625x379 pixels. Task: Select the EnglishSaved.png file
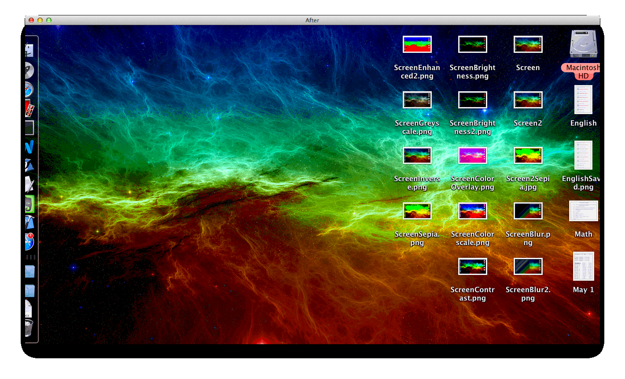point(583,155)
